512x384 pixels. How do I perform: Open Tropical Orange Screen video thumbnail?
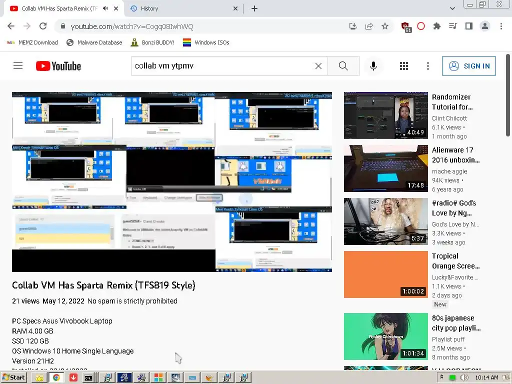tap(385, 274)
